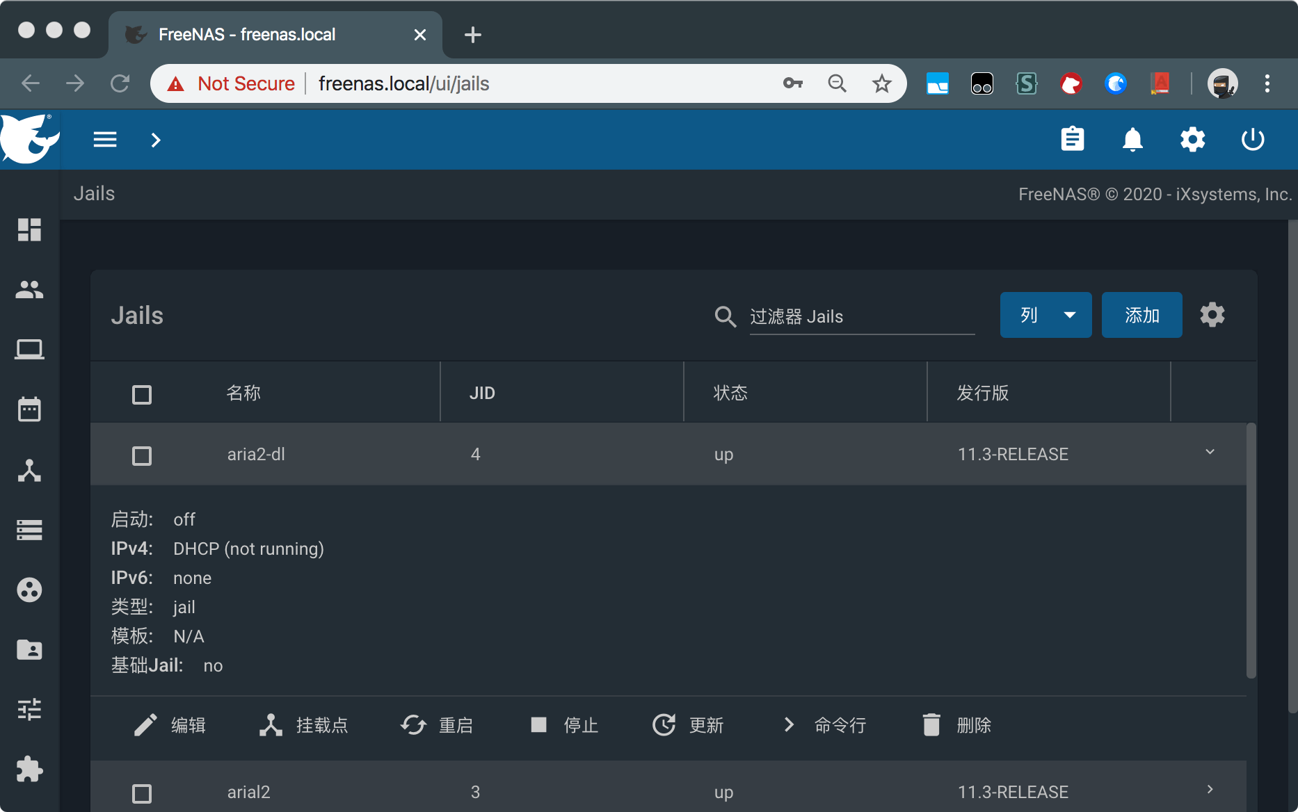This screenshot has width=1298, height=812.
Task: Open the Plugins puzzle icon in sidebar
Action: [29, 770]
